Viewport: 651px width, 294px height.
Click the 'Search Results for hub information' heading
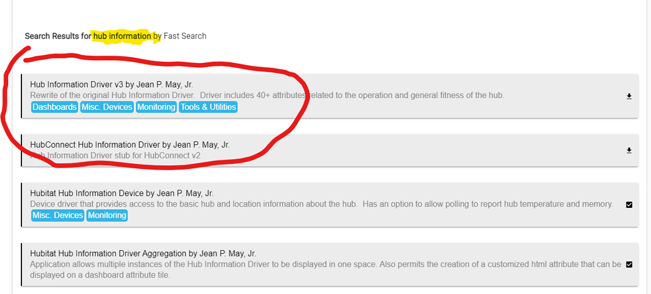click(x=116, y=36)
